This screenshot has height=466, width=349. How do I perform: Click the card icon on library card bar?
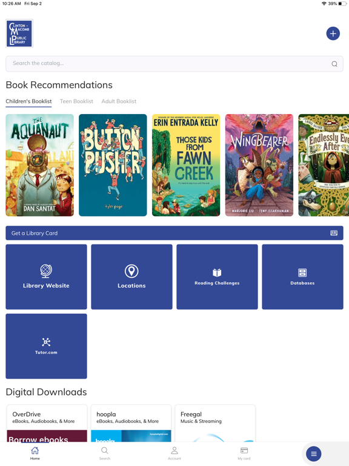tap(334, 233)
